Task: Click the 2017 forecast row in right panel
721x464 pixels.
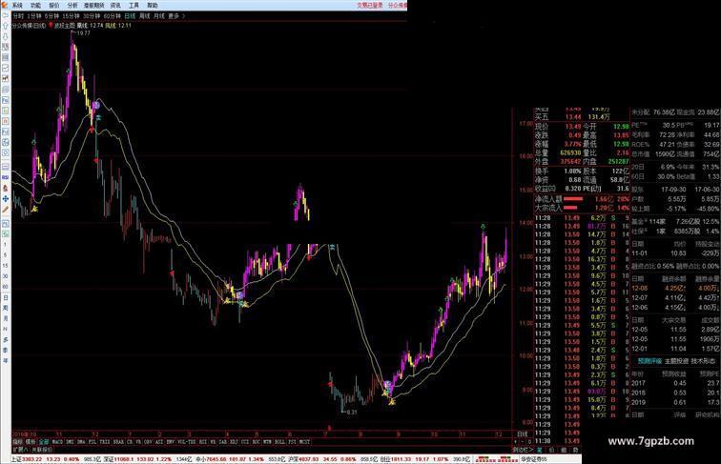Action: [x=676, y=383]
